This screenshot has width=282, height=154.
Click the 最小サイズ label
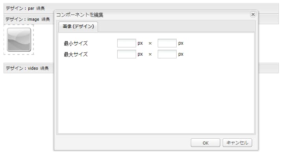76,43
